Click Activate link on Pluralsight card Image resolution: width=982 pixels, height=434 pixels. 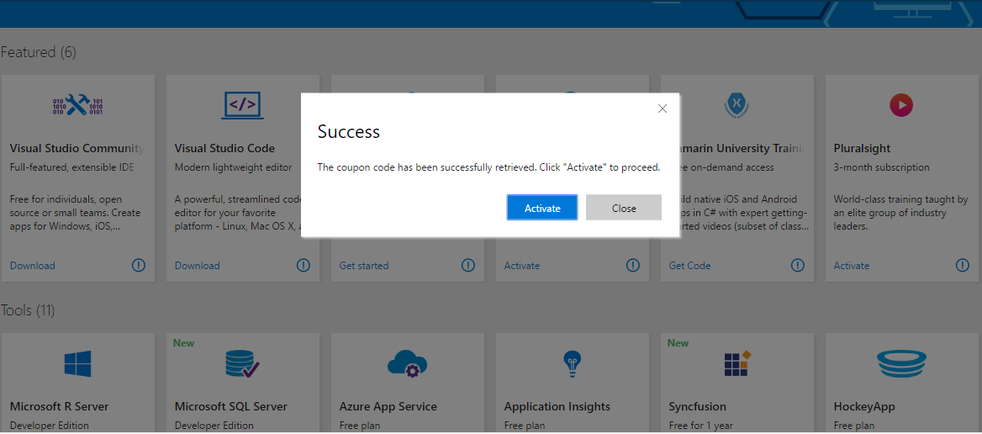pos(851,266)
